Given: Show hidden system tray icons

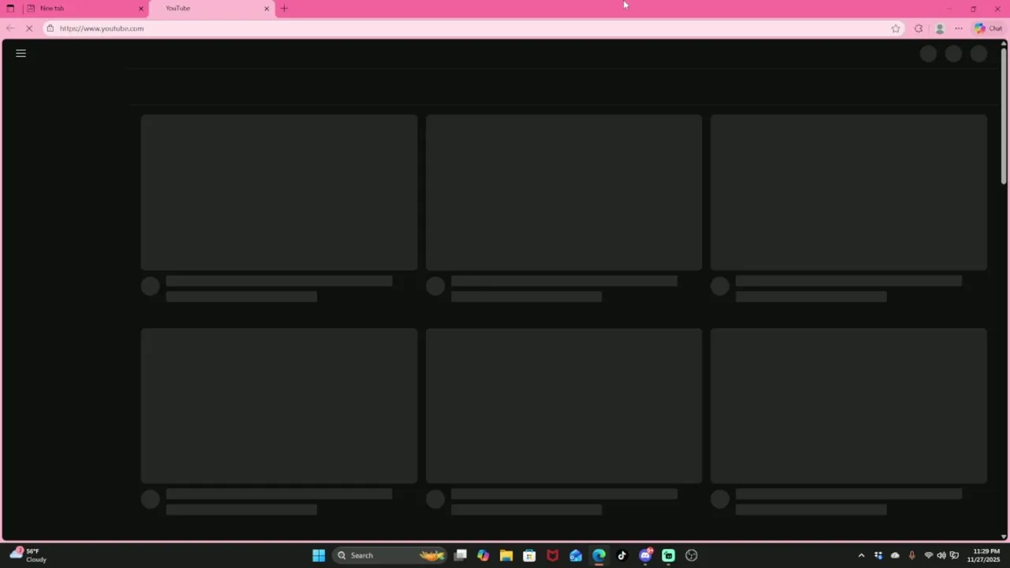Looking at the screenshot, I should click(861, 555).
